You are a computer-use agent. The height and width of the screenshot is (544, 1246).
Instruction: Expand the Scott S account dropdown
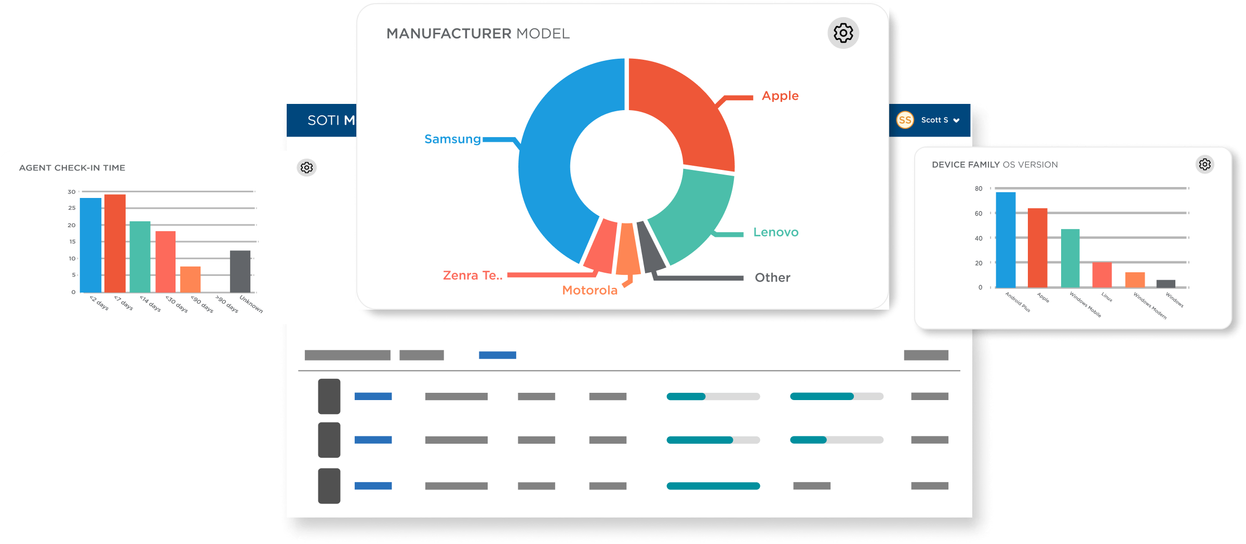[x=956, y=121]
